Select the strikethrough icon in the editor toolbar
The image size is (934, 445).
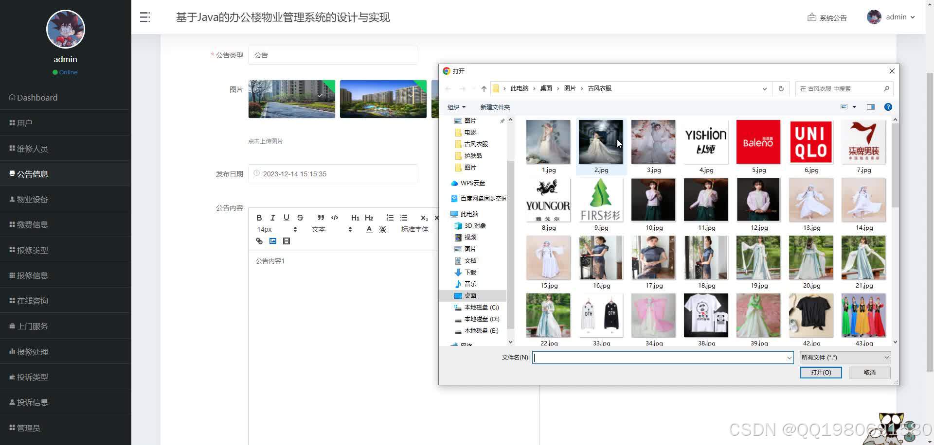tap(300, 218)
